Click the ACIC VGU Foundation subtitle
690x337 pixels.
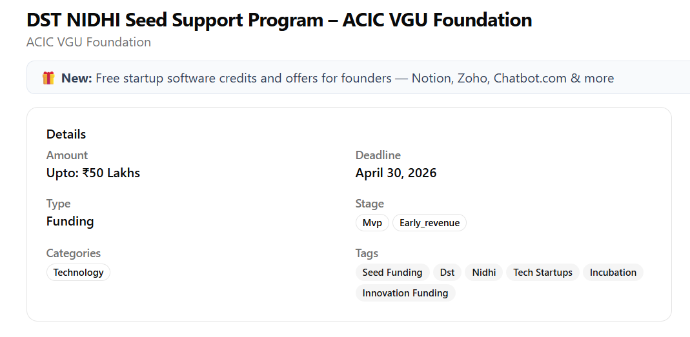(x=88, y=43)
